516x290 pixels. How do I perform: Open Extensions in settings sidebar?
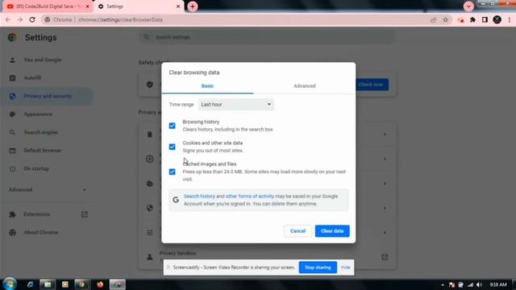point(36,214)
